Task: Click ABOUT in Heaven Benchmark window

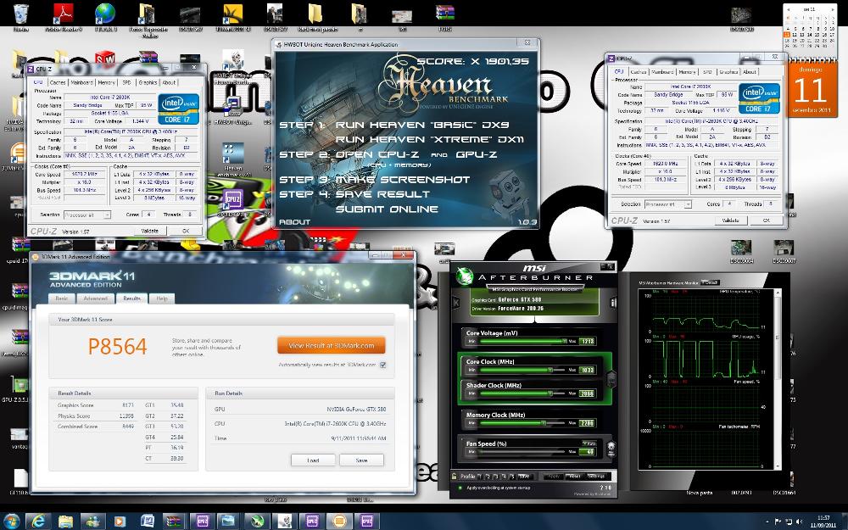Action: tap(295, 221)
